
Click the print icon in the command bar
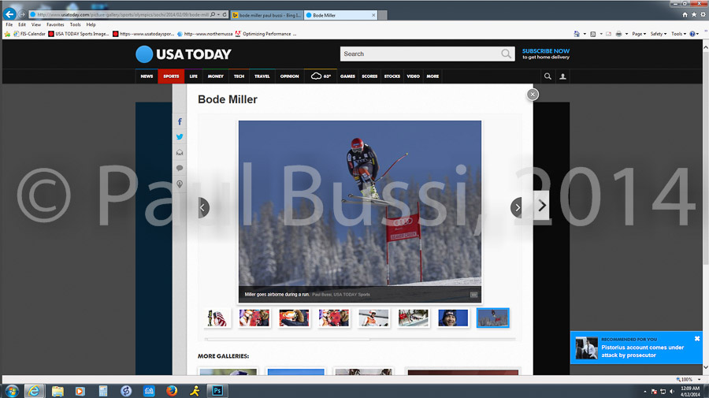click(618, 34)
